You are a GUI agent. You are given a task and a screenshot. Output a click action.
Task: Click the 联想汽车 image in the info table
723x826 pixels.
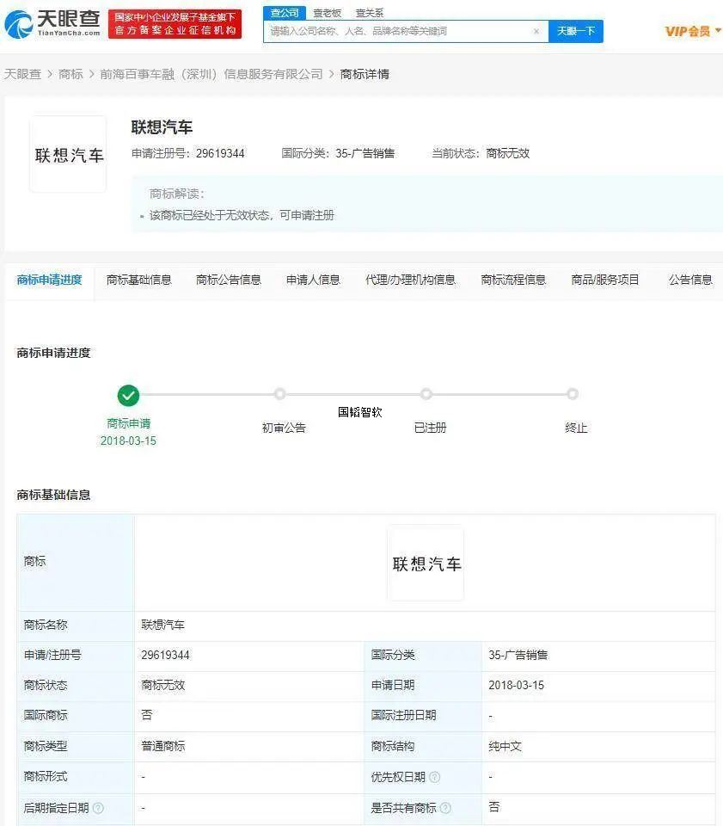[426, 563]
